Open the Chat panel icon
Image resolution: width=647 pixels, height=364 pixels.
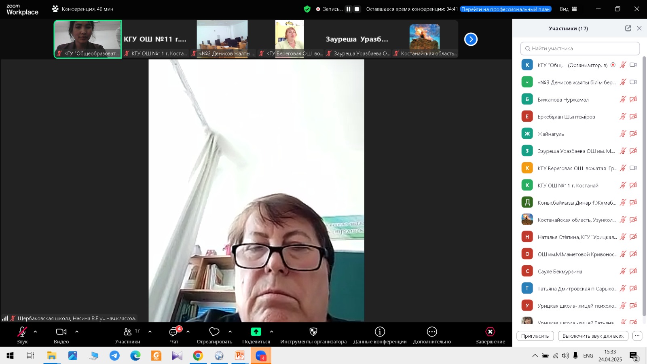[174, 332]
